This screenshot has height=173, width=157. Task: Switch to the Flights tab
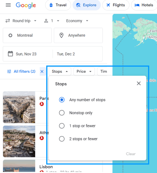(116, 5)
